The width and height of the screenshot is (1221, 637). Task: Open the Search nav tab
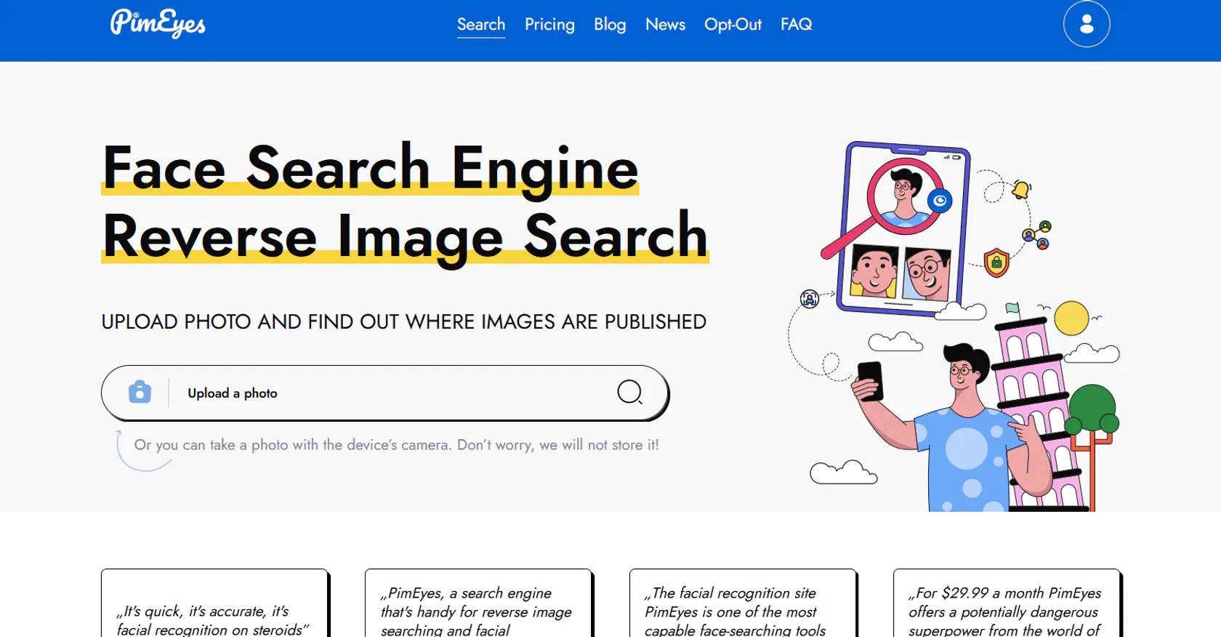point(481,25)
